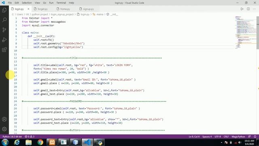Open the feedback icon in status bar

tap(249, 137)
